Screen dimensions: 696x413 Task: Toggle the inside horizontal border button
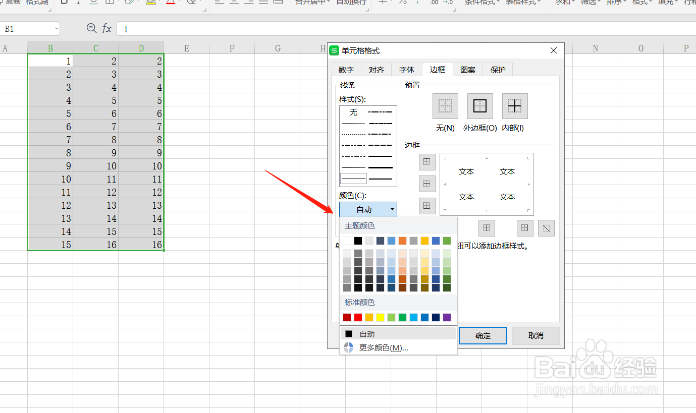pos(427,184)
